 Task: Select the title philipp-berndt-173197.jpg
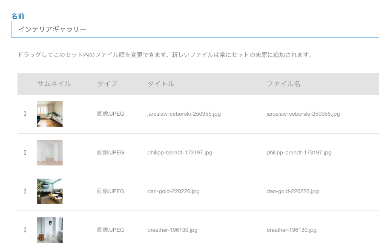pyautogui.click(x=179, y=153)
